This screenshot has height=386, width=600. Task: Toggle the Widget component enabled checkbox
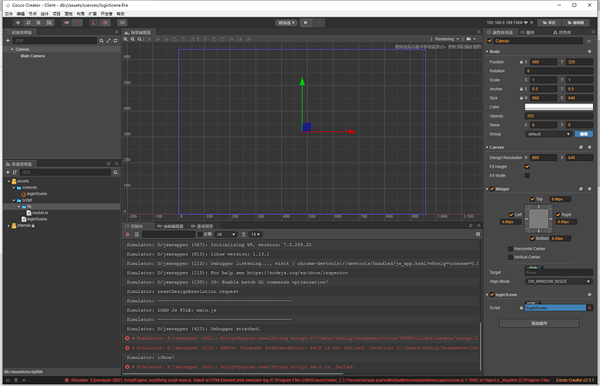coord(492,189)
